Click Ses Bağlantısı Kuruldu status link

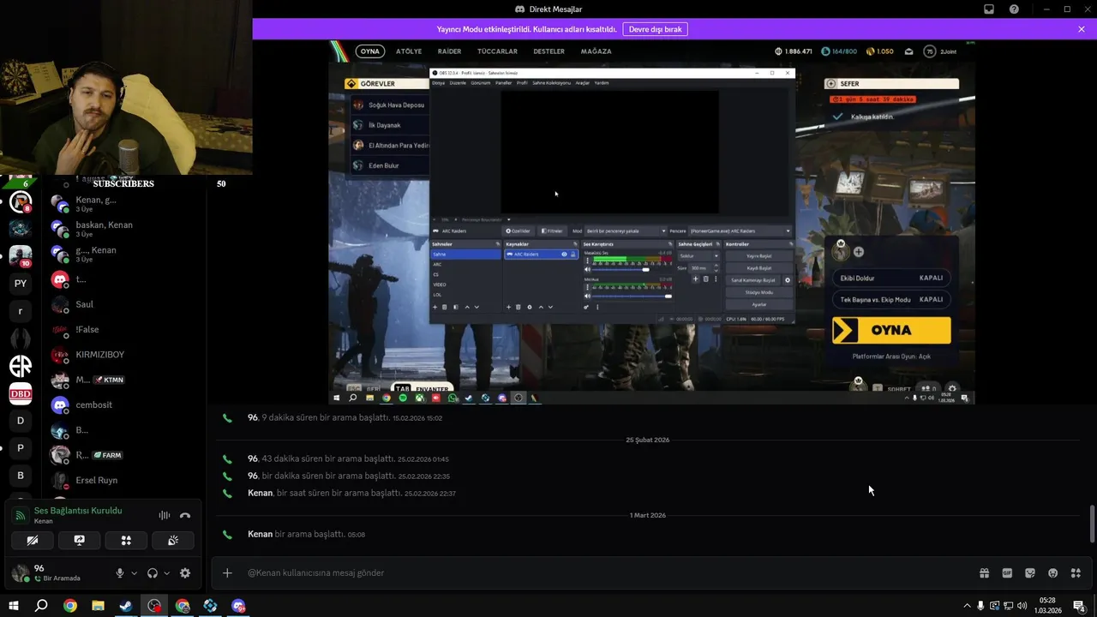[78, 511]
